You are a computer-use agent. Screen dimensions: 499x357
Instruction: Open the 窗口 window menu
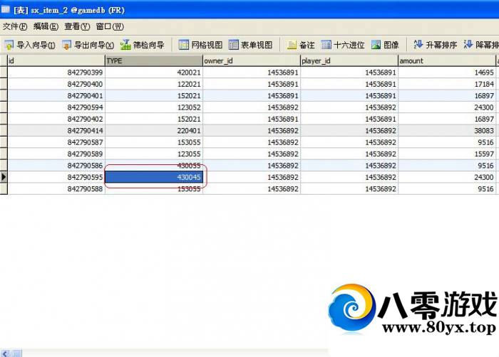click(109, 26)
